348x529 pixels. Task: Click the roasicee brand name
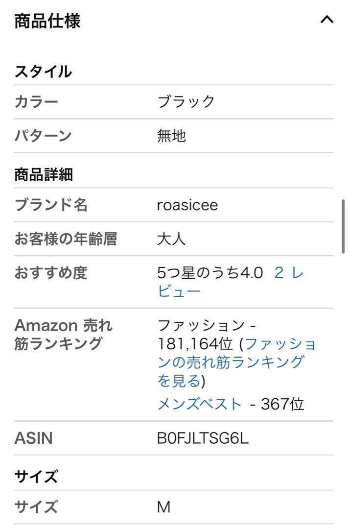coord(187,205)
